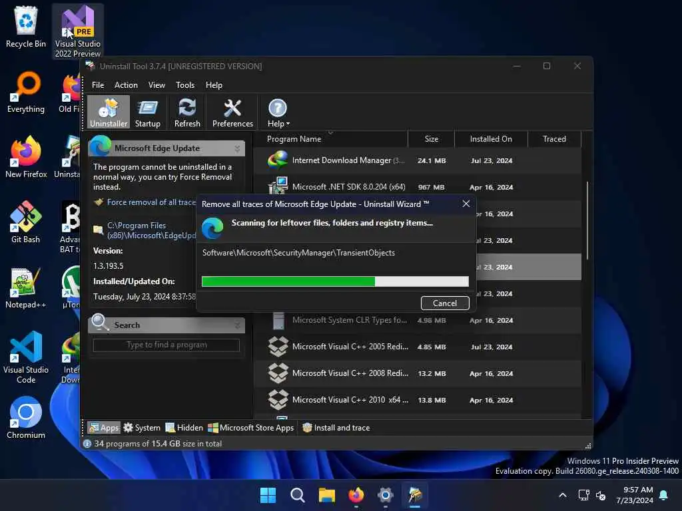Open File Explorer from the taskbar

click(x=326, y=495)
